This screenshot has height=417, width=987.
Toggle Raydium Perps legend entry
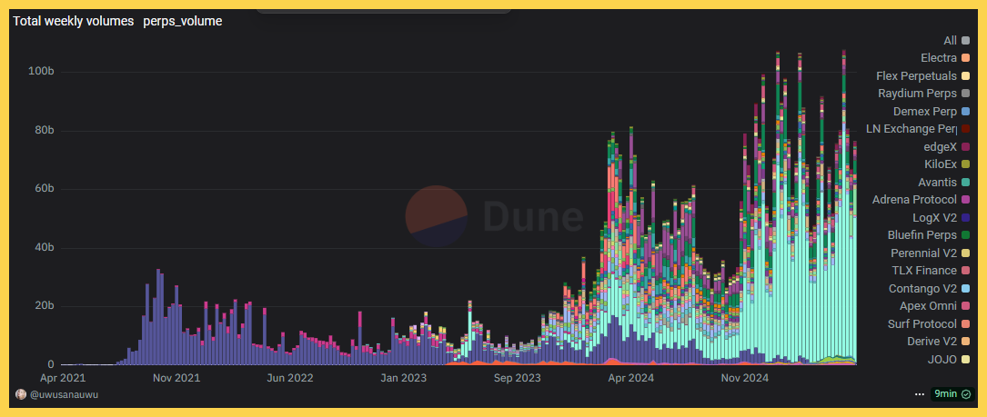(917, 94)
